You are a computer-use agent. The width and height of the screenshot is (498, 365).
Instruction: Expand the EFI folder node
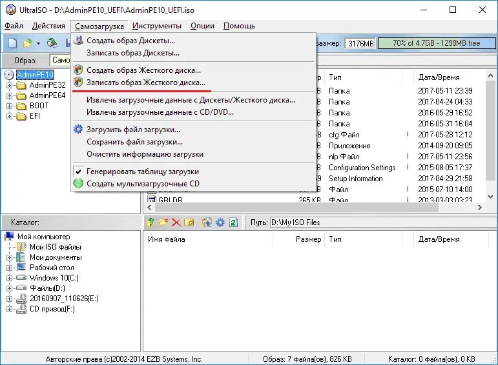9,116
